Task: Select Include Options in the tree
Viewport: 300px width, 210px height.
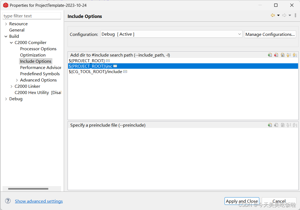Action: point(36,61)
